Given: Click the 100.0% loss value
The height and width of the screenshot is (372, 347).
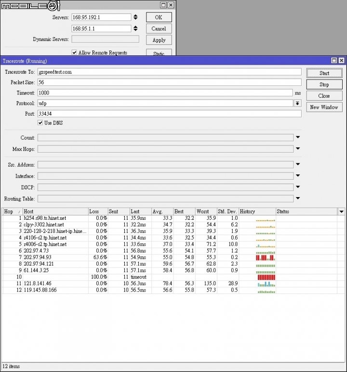Looking at the screenshot, I should (99, 277).
